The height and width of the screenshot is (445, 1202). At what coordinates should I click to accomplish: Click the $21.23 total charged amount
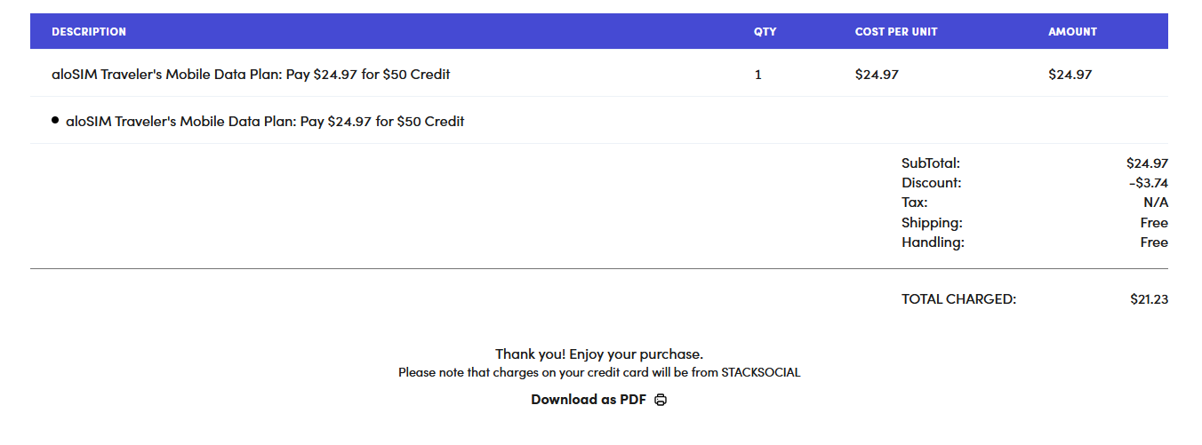click(x=1149, y=299)
